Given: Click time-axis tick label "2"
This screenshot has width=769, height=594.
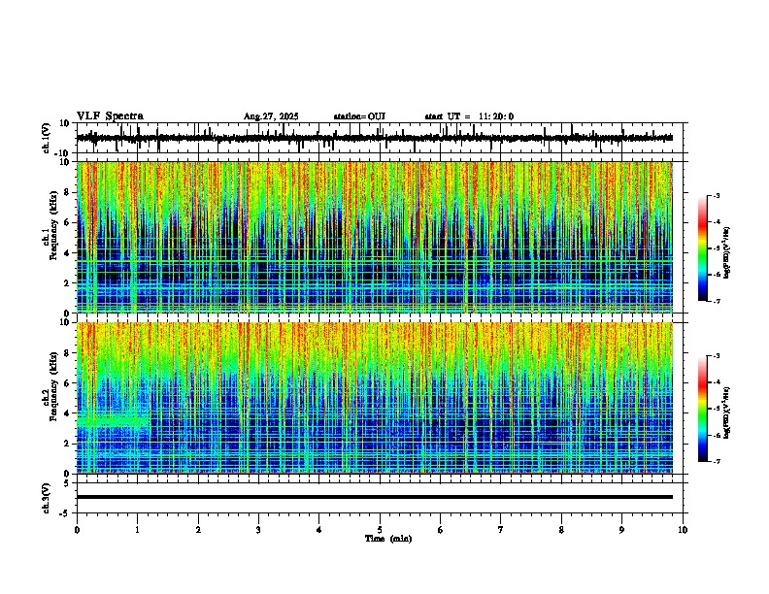Looking at the screenshot, I should click(x=198, y=530).
